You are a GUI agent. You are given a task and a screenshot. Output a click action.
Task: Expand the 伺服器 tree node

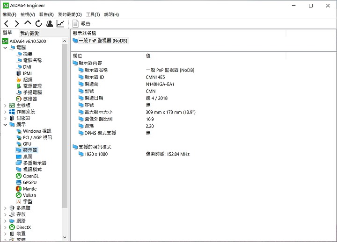pos(5,118)
